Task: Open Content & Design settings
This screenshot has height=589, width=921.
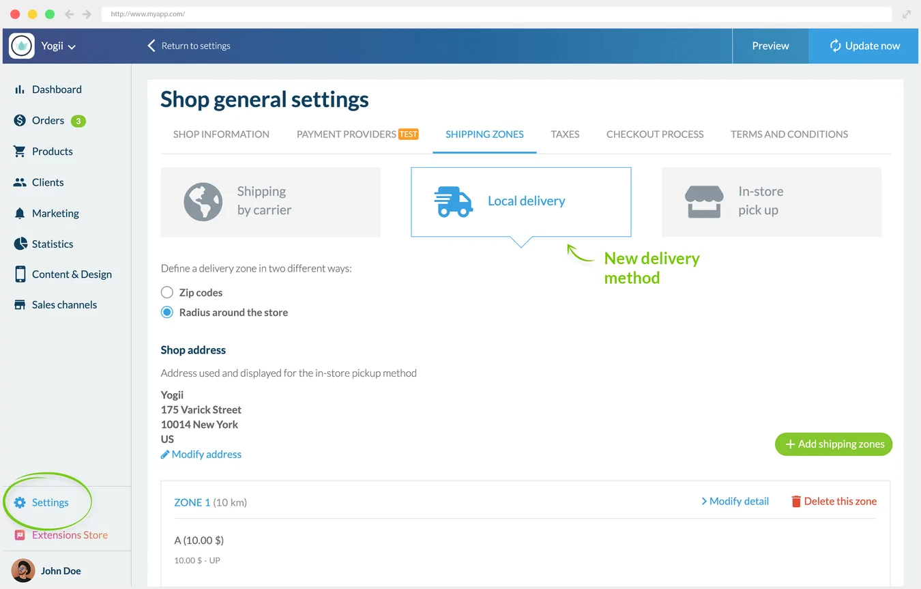Action: [72, 274]
